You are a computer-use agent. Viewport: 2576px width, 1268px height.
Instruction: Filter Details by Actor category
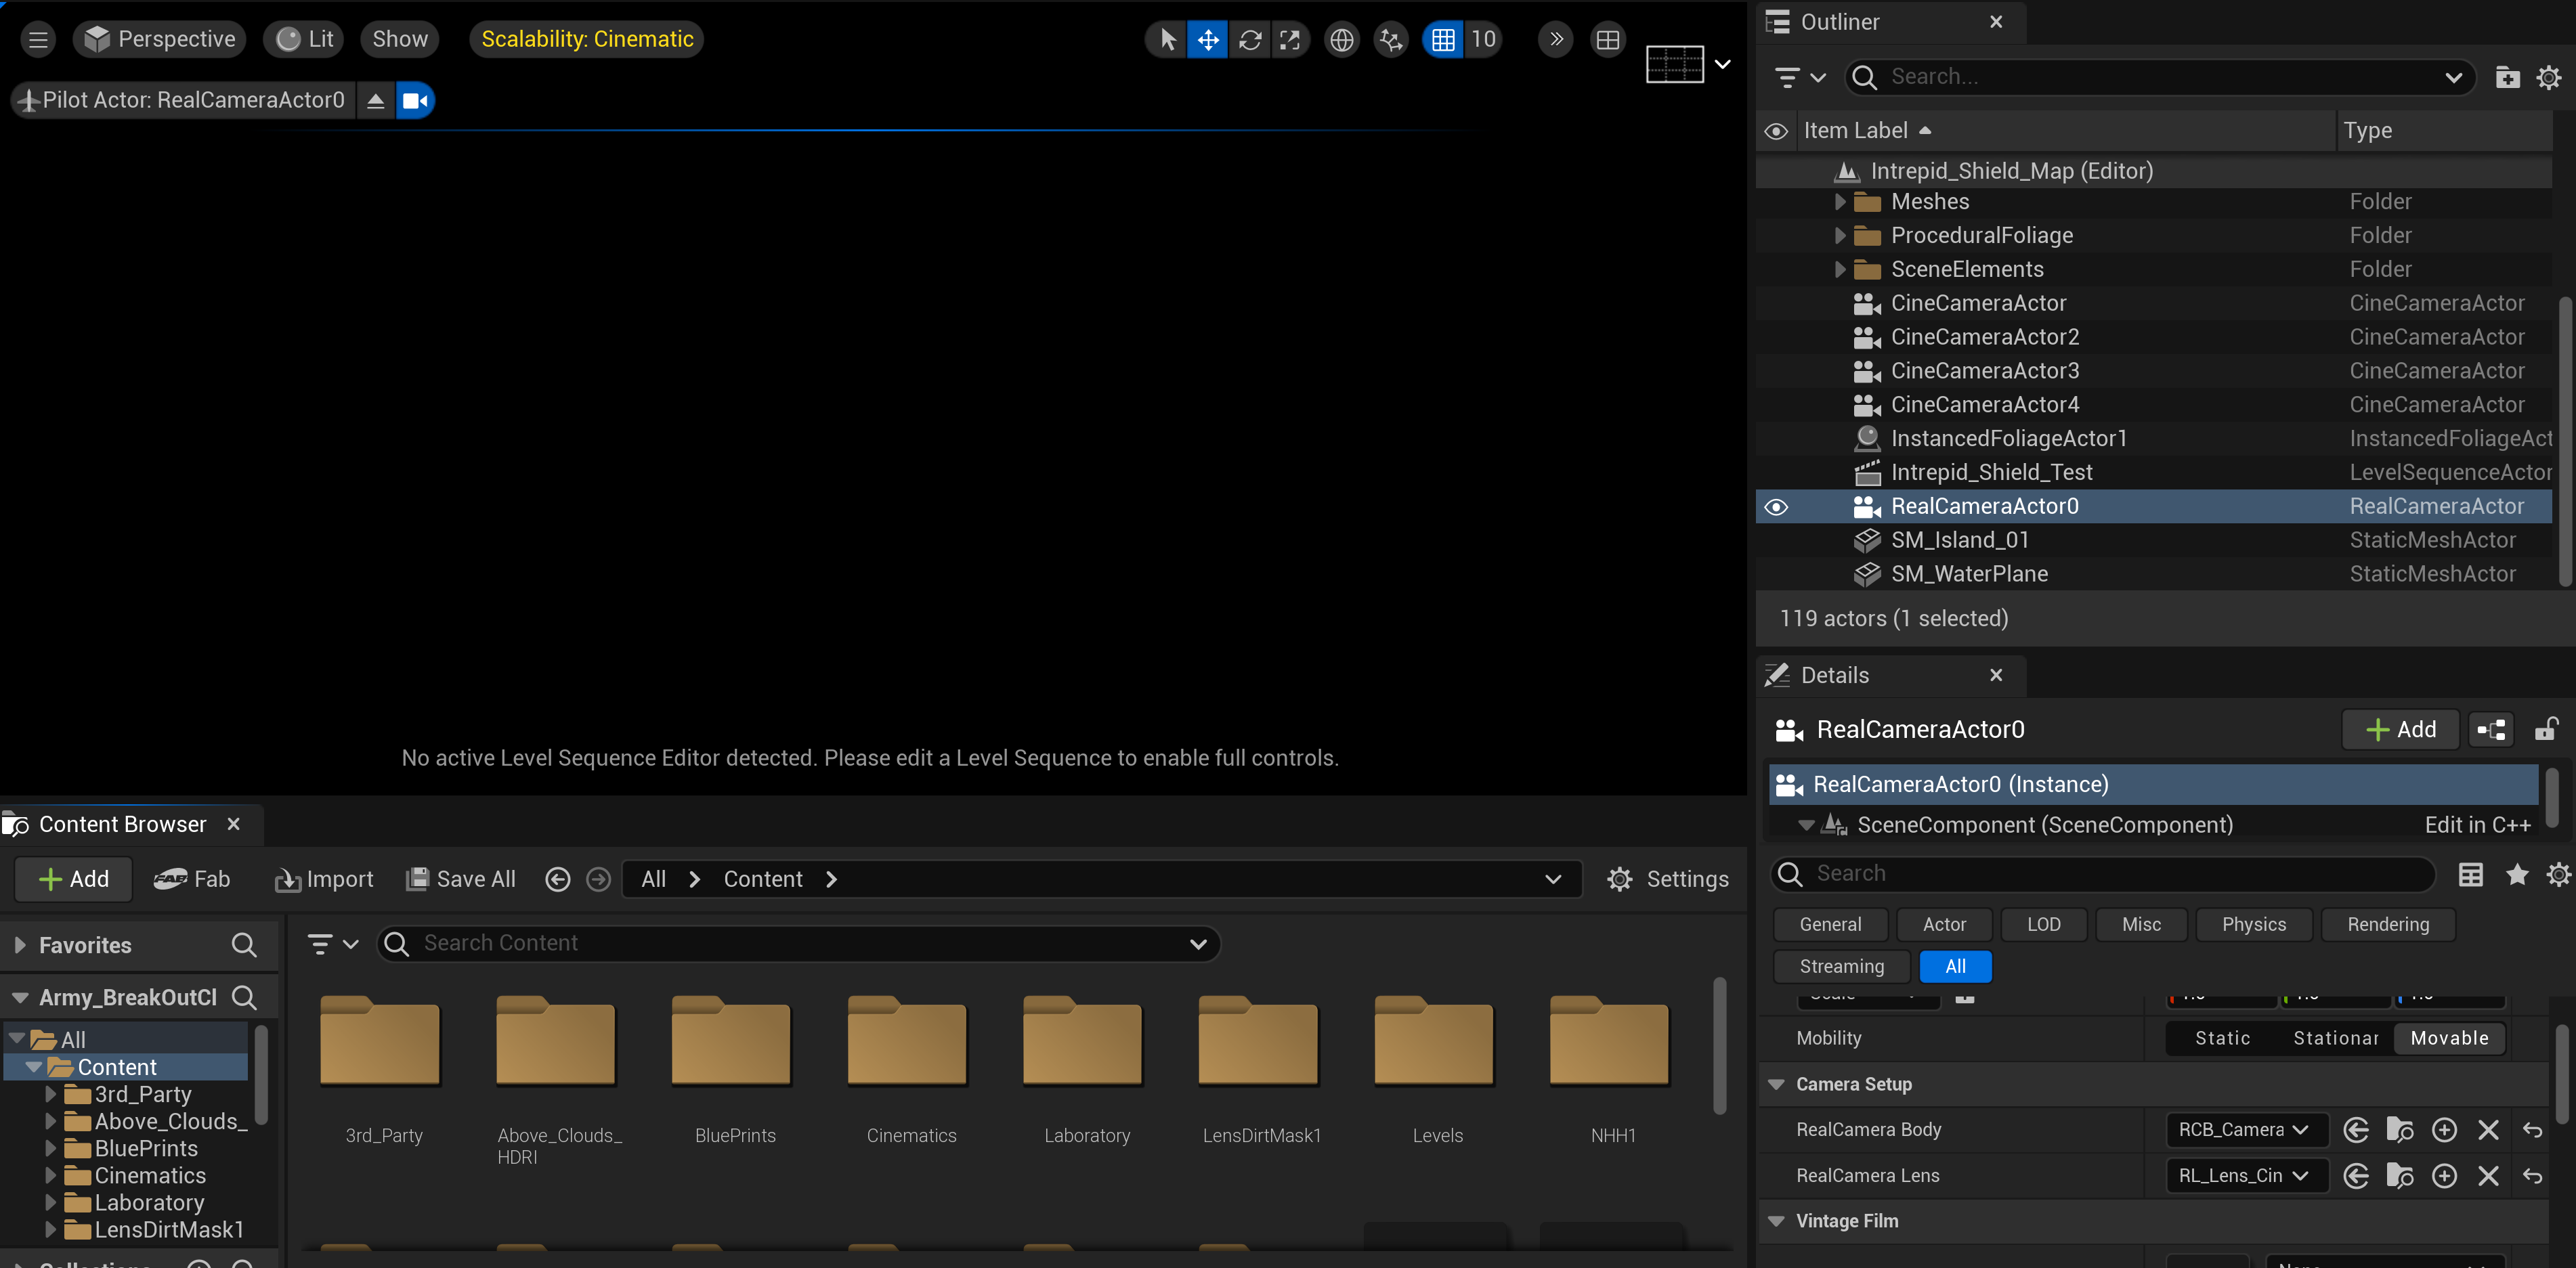tap(1944, 925)
